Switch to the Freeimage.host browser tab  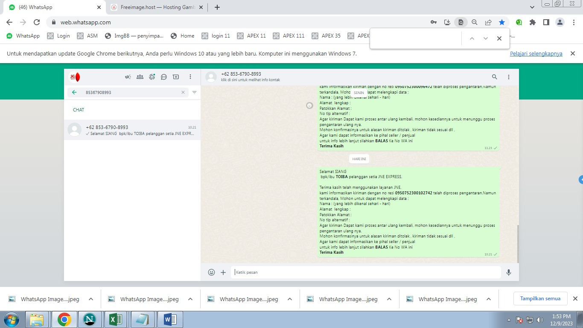coord(157,7)
